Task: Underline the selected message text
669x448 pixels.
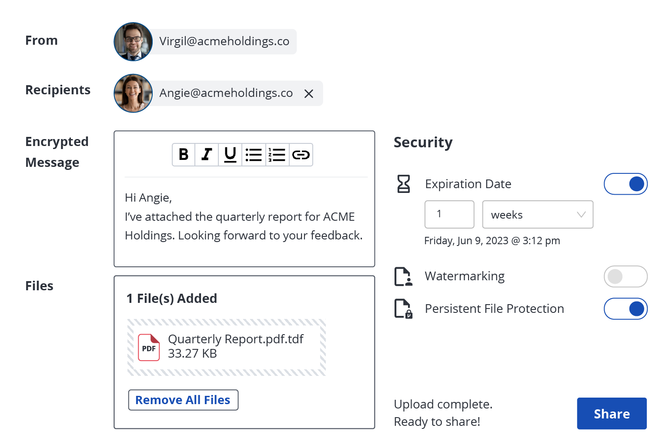Action: pyautogui.click(x=230, y=155)
